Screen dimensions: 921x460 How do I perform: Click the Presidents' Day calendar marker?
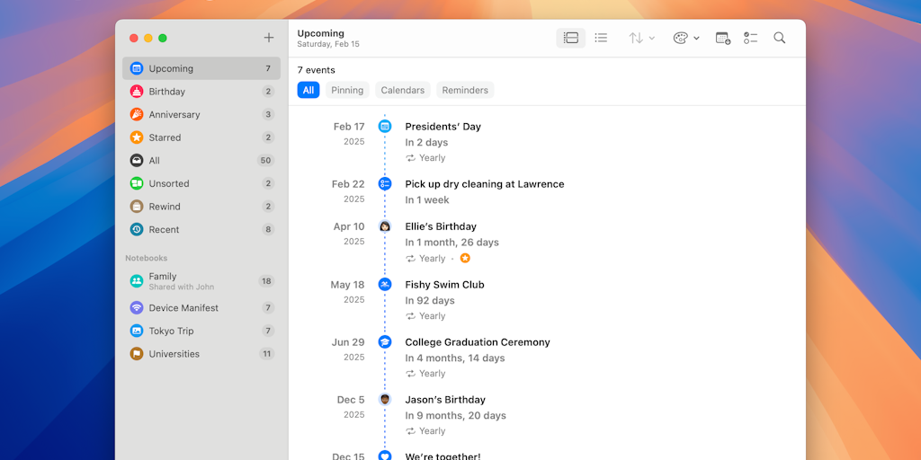pyautogui.click(x=385, y=126)
